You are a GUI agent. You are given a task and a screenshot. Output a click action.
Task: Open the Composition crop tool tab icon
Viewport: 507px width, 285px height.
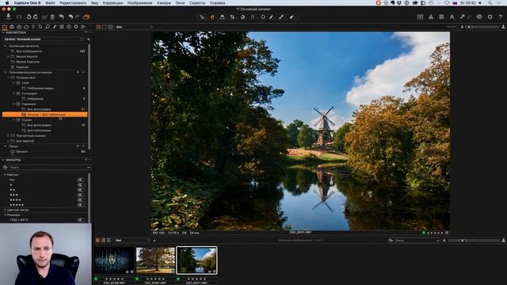click(40, 27)
